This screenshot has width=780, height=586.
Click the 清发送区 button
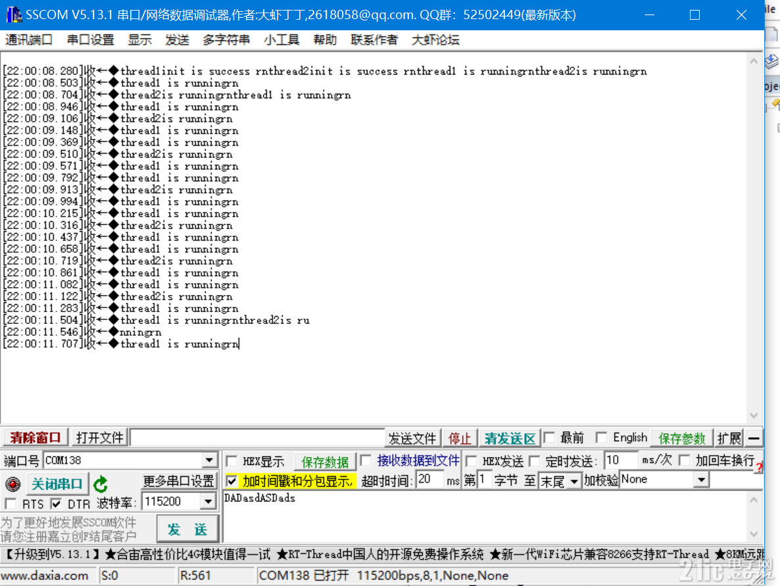510,438
